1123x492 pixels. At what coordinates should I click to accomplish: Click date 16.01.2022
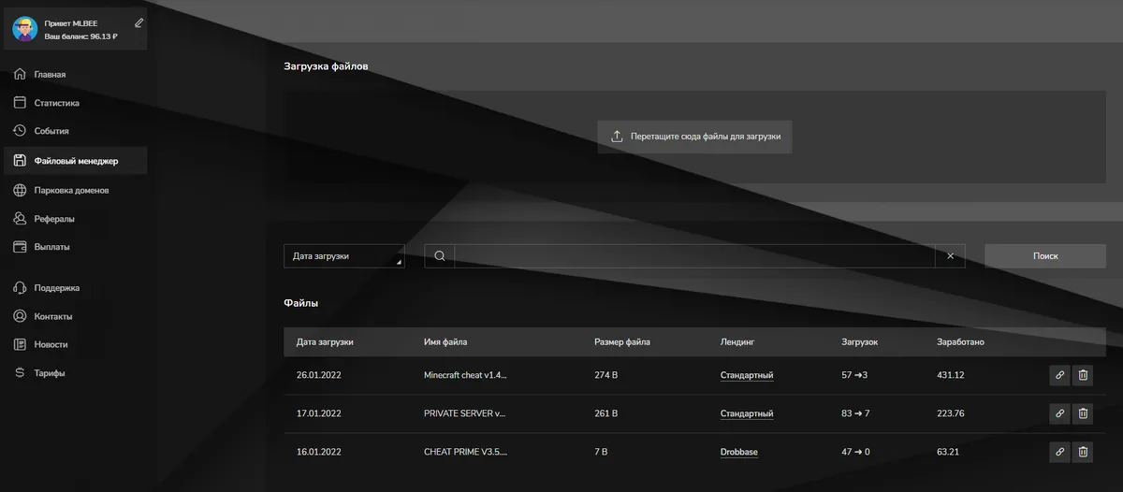point(318,452)
